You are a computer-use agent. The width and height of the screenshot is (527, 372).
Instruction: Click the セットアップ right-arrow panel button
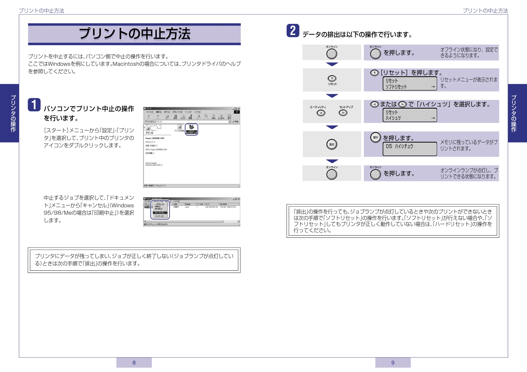pyautogui.click(x=343, y=113)
